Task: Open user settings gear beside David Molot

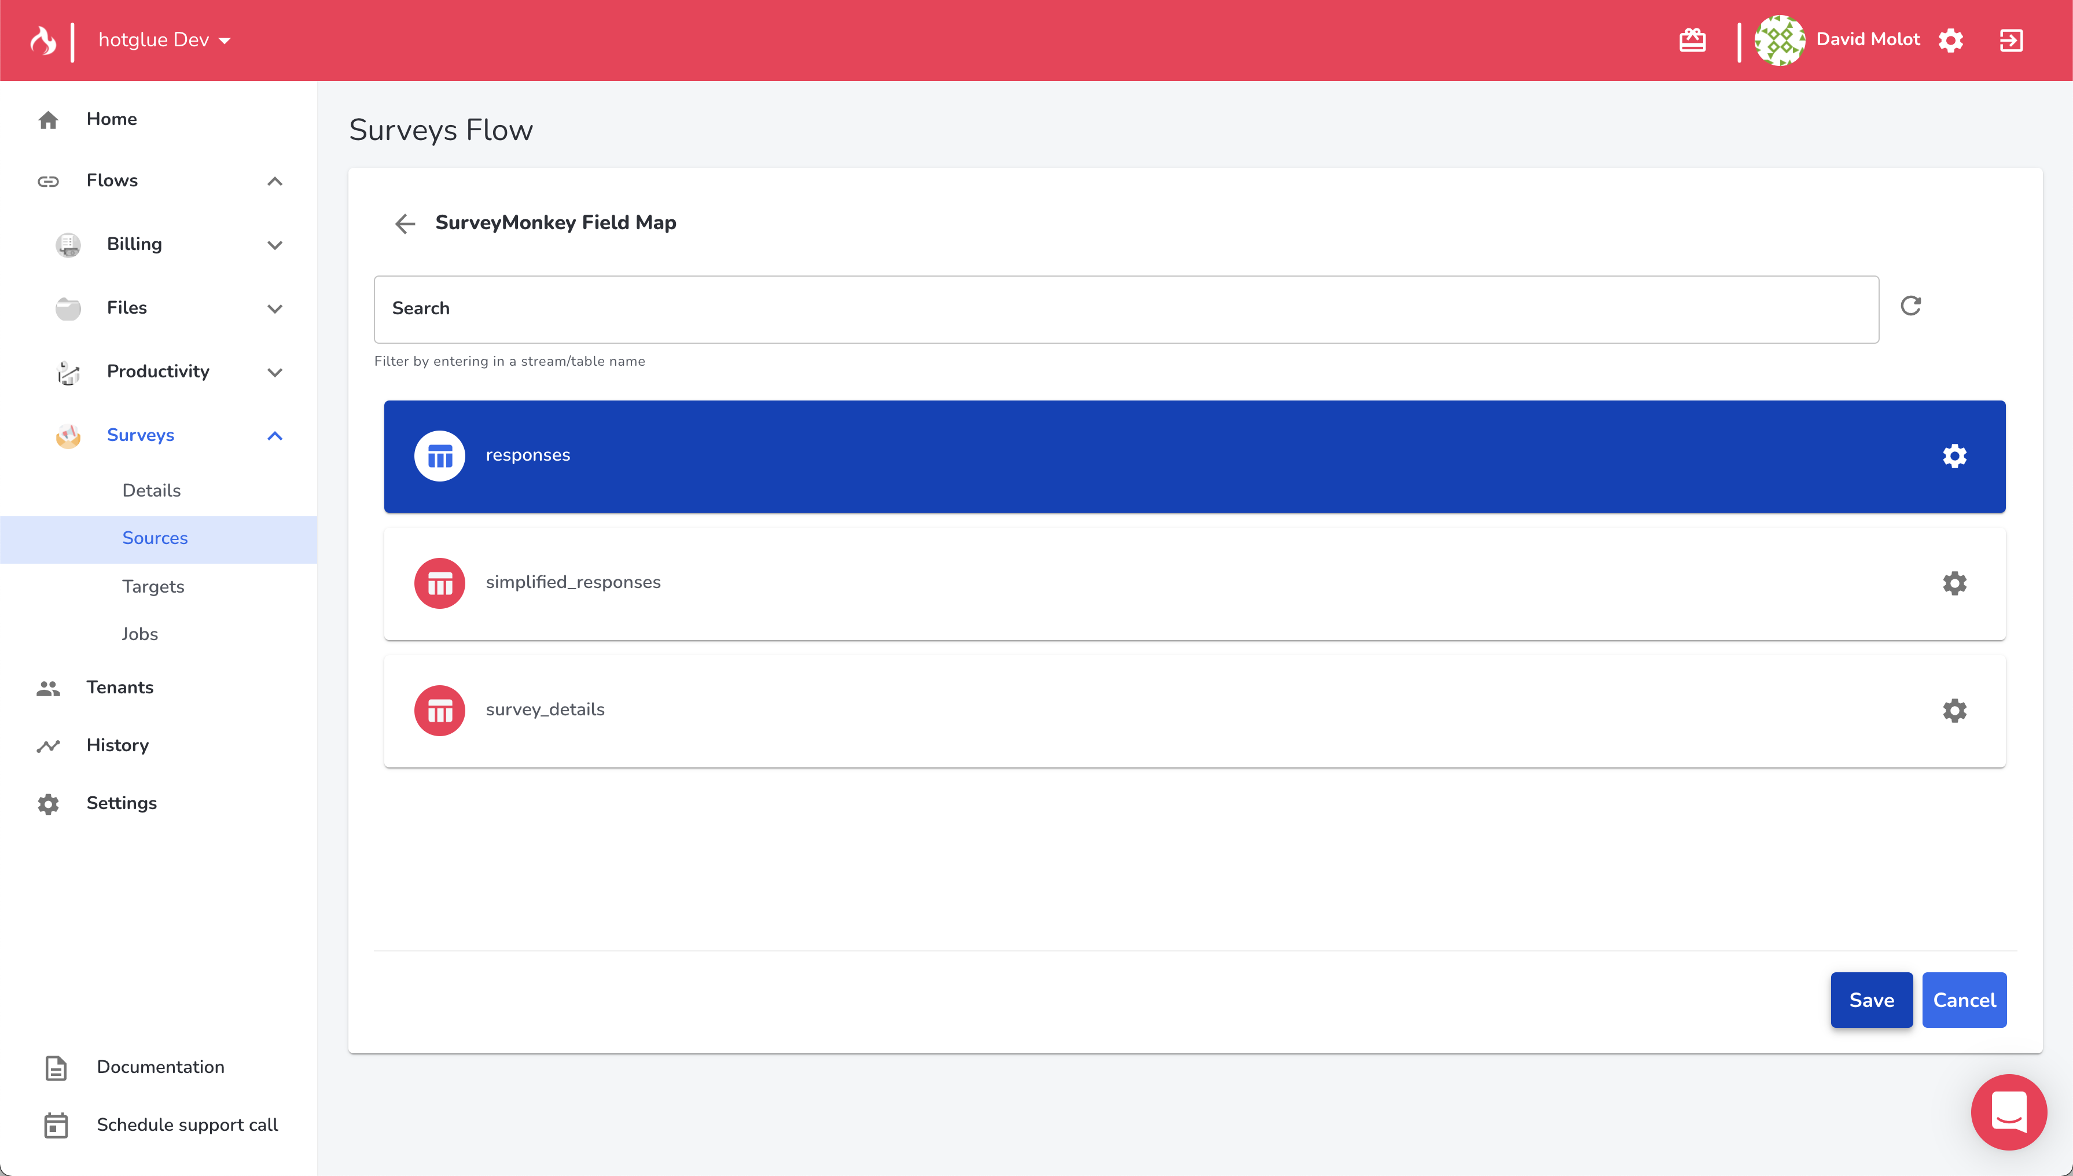Action: pos(1950,41)
